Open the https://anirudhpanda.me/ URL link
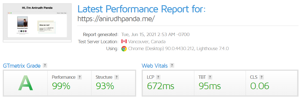301x101 pixels. [116, 19]
